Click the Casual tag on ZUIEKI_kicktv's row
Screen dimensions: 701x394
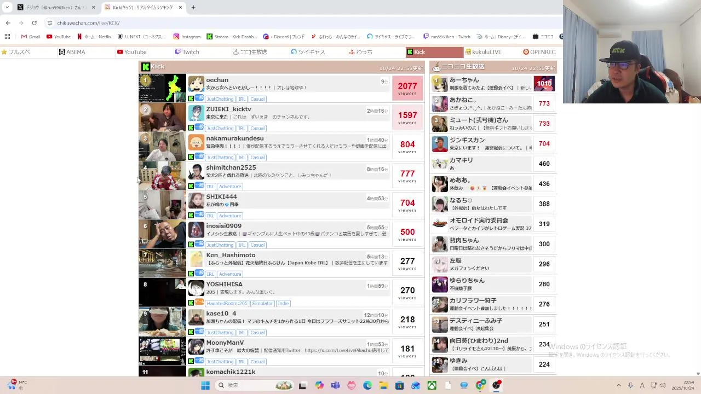(257, 128)
